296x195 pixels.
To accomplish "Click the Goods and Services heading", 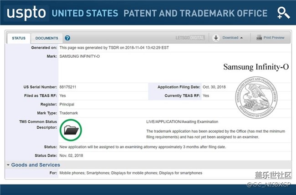I will (x=36, y=165).
